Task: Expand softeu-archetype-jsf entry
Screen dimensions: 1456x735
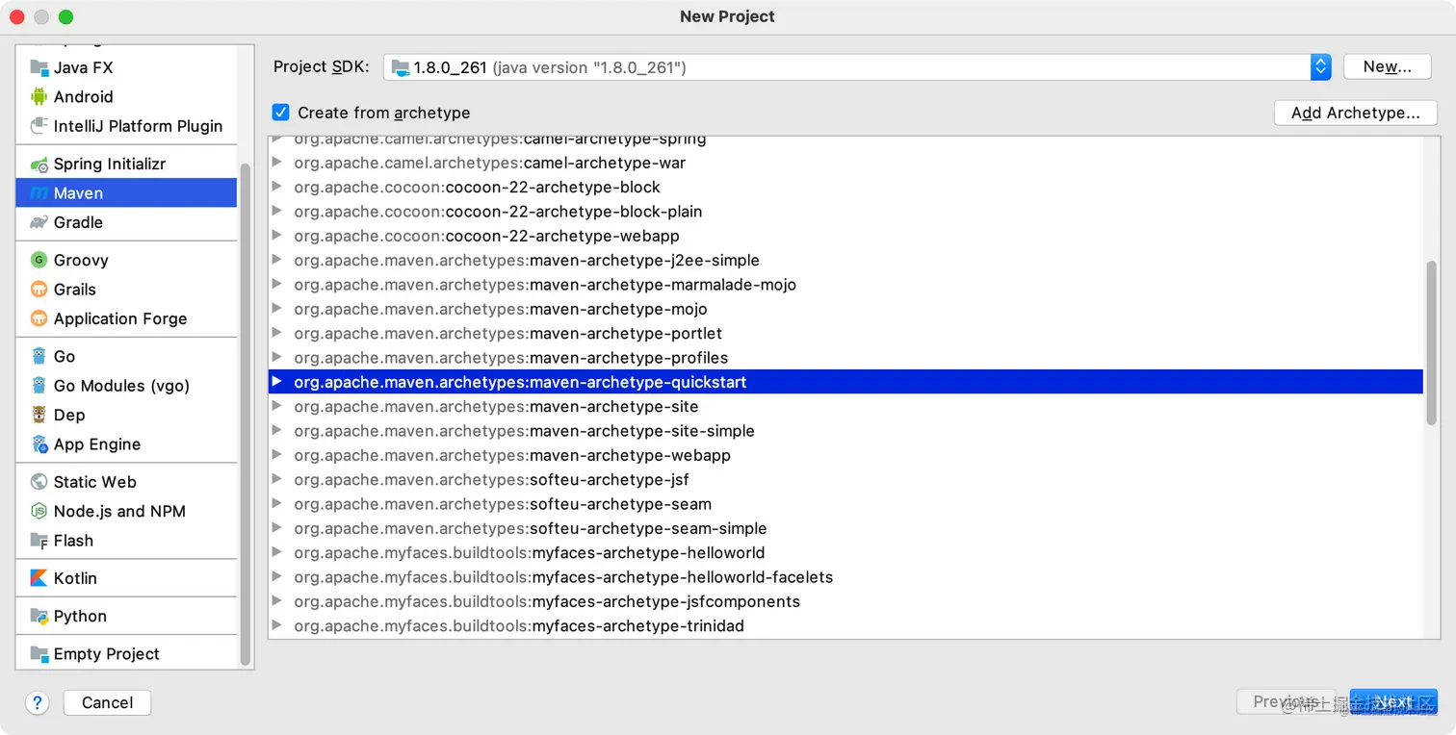Action: click(x=276, y=479)
